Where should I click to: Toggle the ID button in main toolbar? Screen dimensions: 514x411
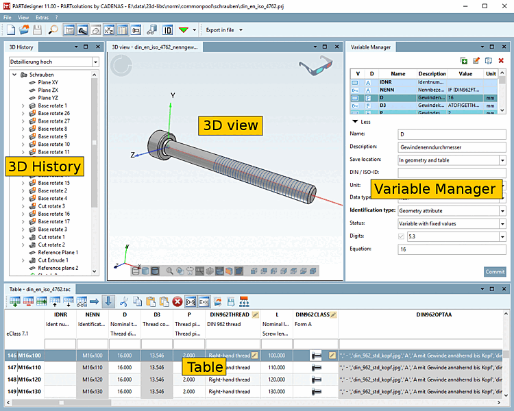pos(167,30)
